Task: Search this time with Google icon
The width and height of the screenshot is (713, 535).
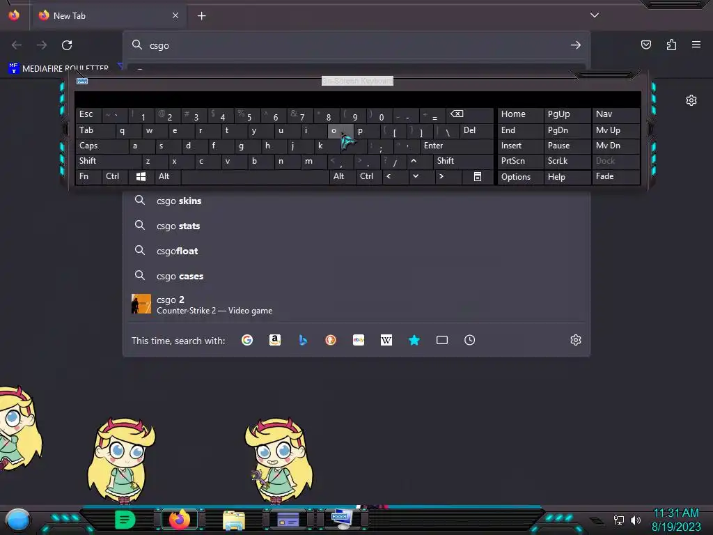Action: (247, 340)
